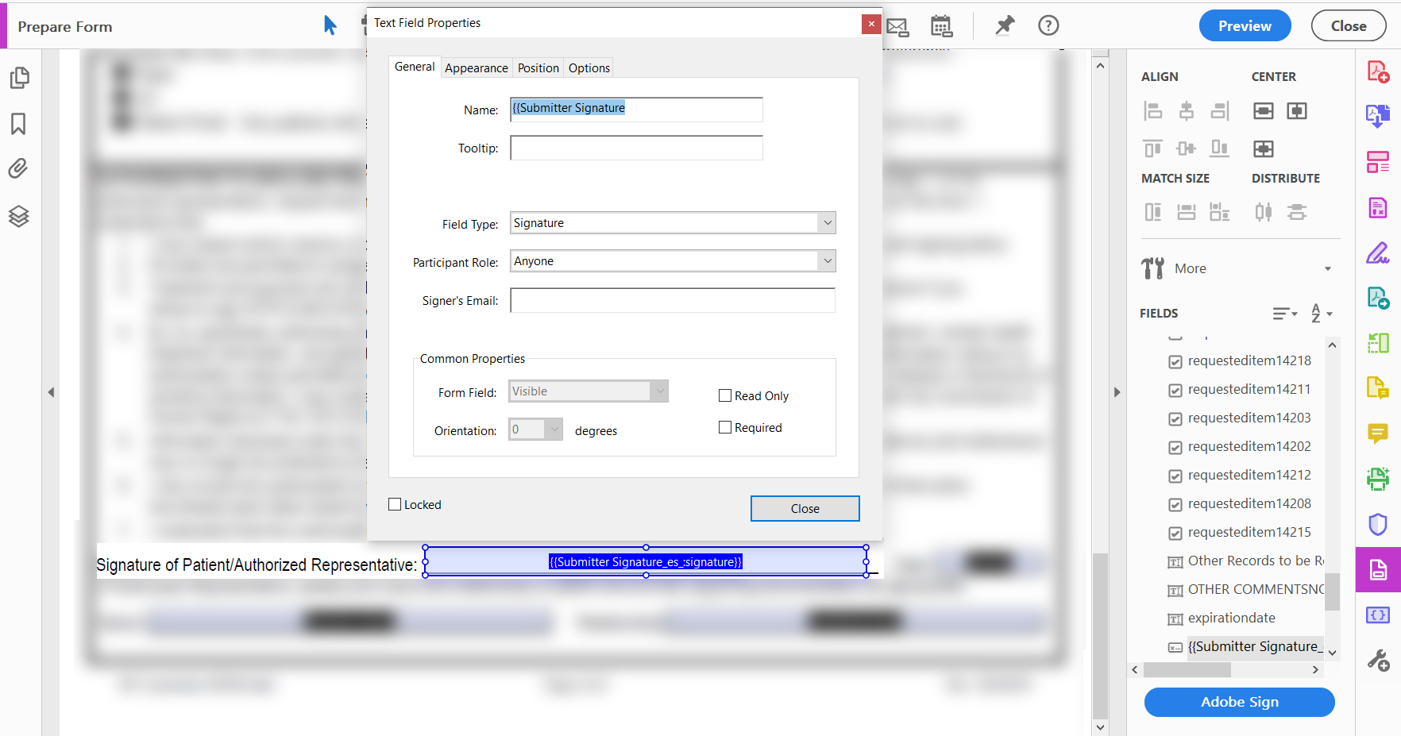Enable the Read Only checkbox
1401x736 pixels.
click(x=724, y=395)
